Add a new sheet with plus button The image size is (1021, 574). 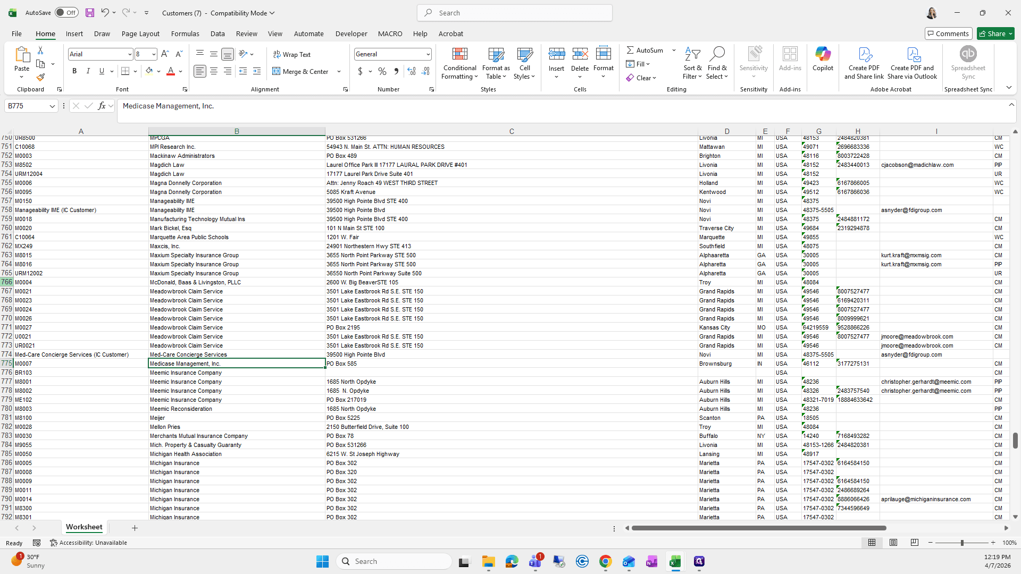click(135, 528)
